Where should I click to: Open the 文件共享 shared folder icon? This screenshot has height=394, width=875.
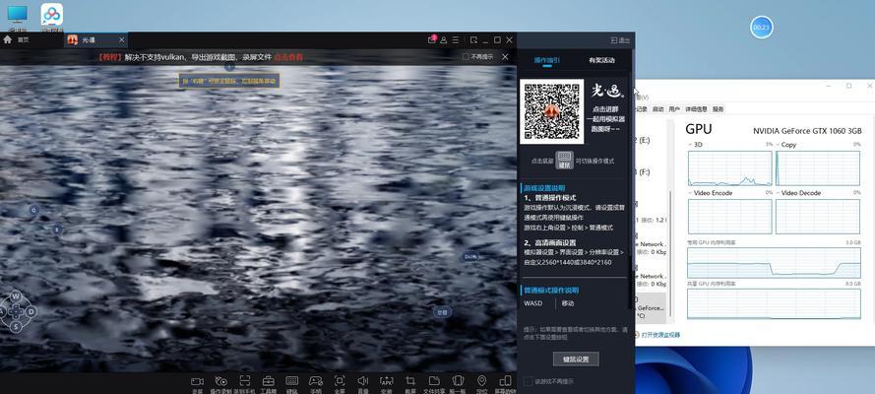pos(434,381)
